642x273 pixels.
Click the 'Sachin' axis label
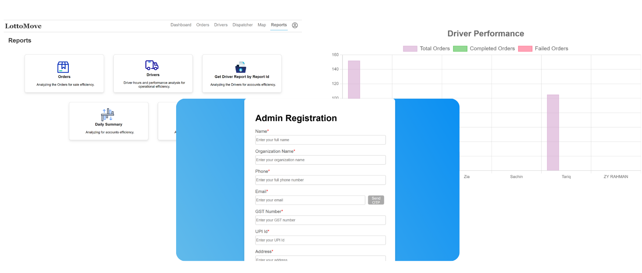[x=516, y=177]
